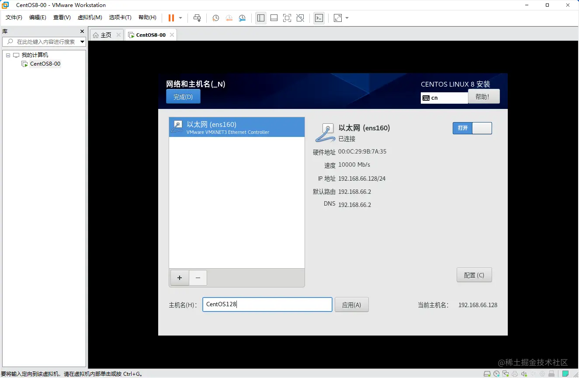
Task: Click the sound device icon in status bar
Action: 524,374
